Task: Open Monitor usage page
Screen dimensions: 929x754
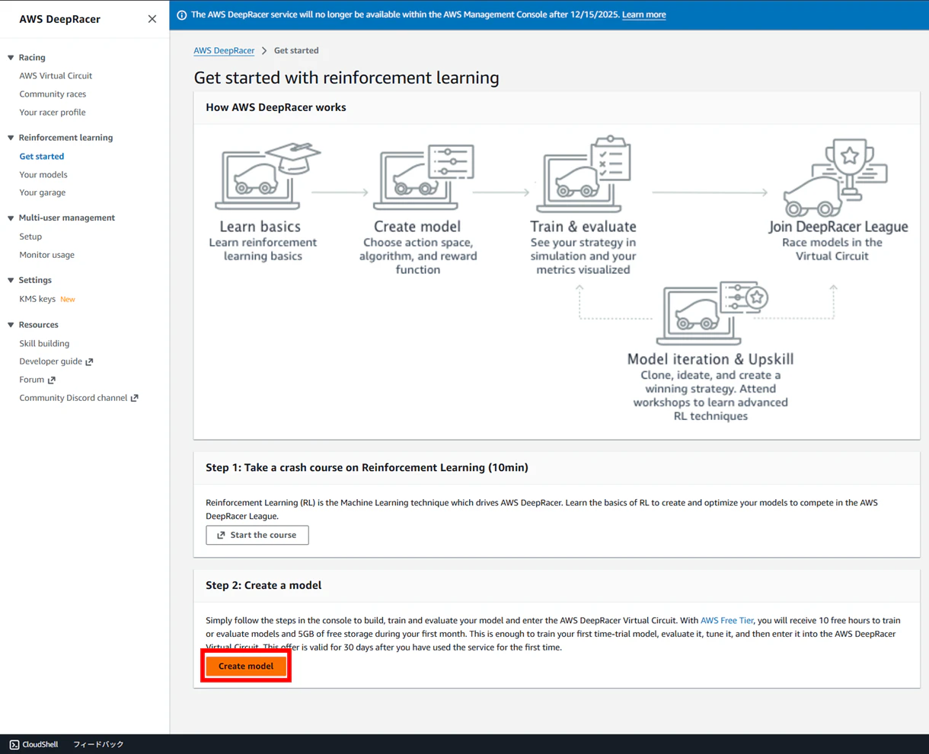Action: pos(46,255)
